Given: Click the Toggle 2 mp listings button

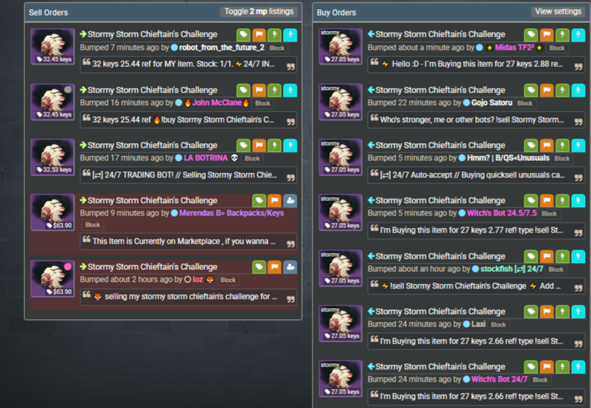Looking at the screenshot, I should pos(259,12).
